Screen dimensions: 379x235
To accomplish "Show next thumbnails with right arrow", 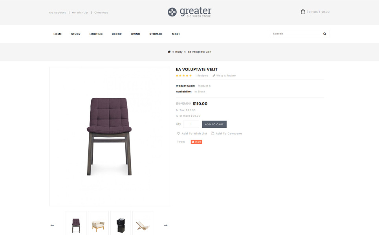I will (x=166, y=225).
